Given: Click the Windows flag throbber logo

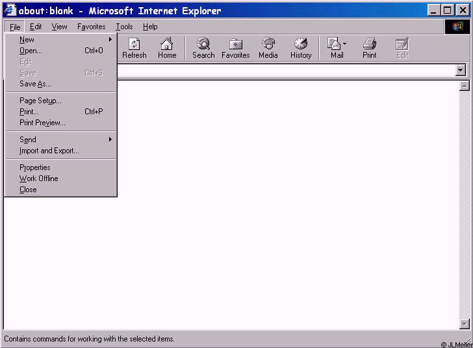Looking at the screenshot, I should coord(457,27).
